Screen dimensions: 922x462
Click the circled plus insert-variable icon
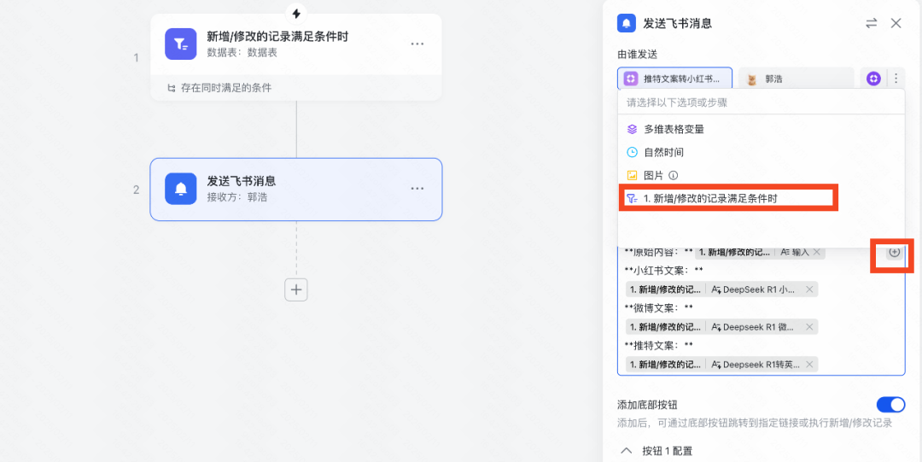(895, 252)
